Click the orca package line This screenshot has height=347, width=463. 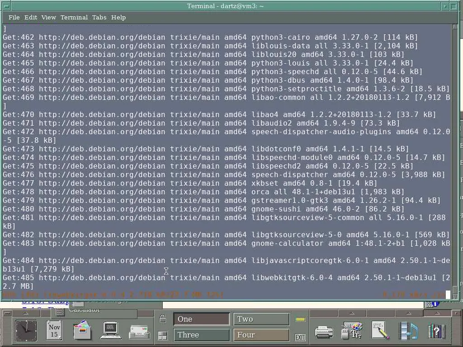pyautogui.click(x=204, y=192)
